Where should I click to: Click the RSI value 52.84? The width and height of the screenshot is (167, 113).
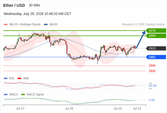point(153,86)
